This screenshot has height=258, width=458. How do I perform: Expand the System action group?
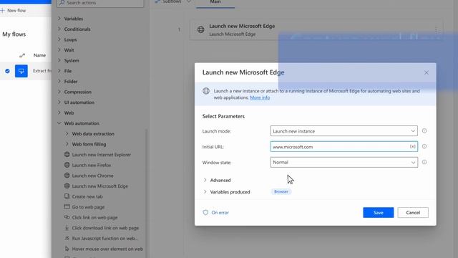72,60
